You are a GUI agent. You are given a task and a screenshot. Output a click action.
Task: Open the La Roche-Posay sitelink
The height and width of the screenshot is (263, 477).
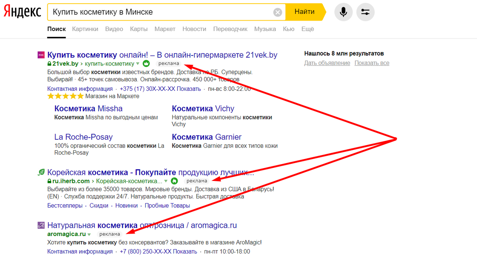tap(83, 137)
